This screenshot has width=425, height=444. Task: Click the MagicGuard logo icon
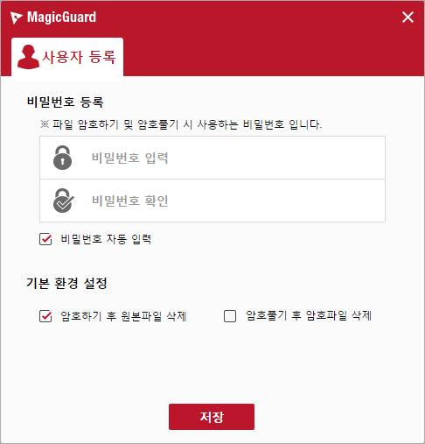click(16, 18)
